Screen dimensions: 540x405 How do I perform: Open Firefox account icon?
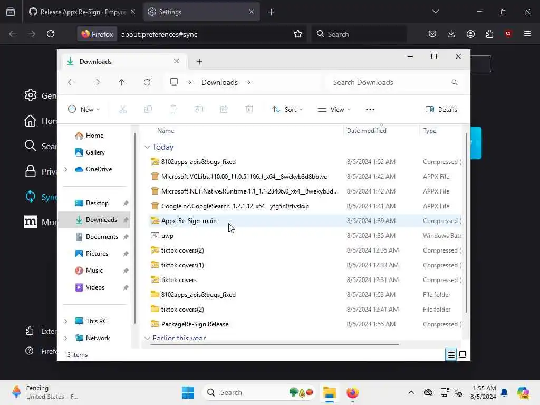(470, 34)
